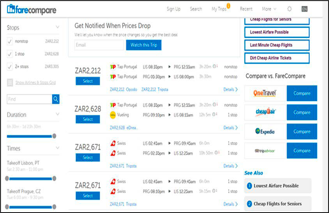Toggle the 2+ stops checkbox
The image size is (329, 213).
10,67
